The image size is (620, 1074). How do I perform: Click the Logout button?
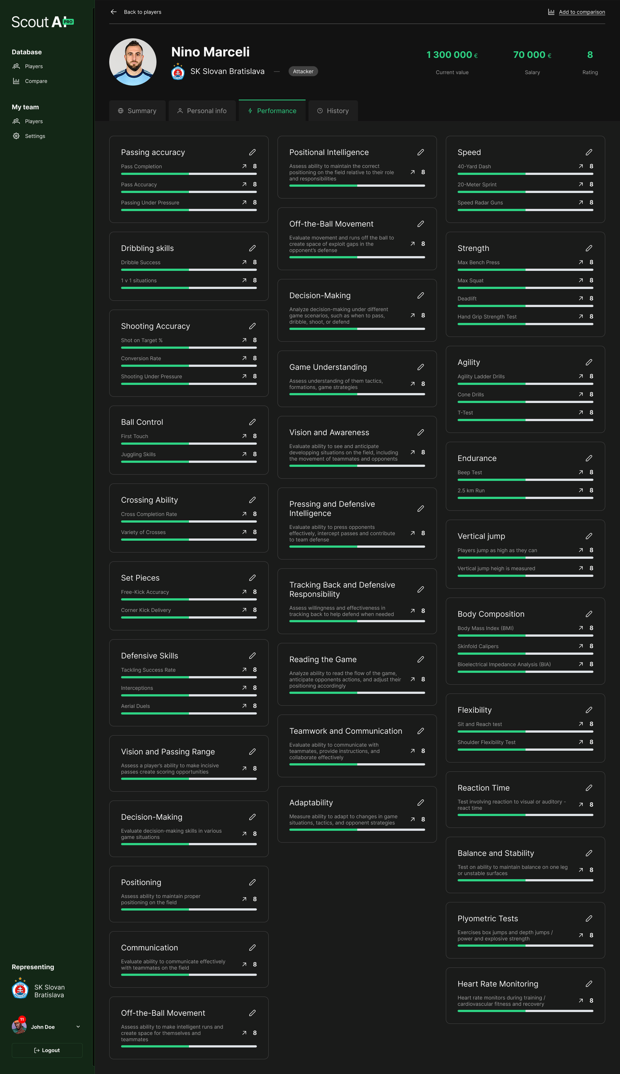pos(47,1050)
